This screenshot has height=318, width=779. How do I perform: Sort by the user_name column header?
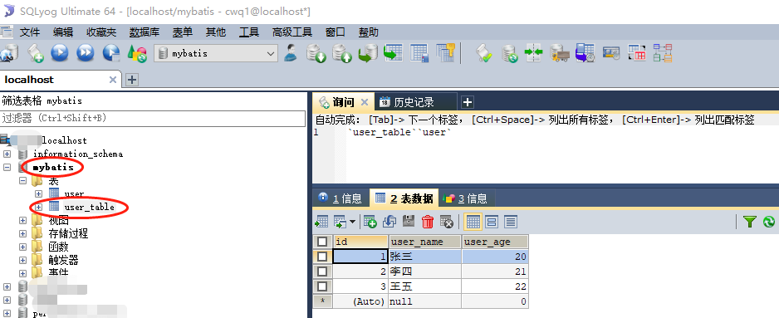tap(424, 242)
